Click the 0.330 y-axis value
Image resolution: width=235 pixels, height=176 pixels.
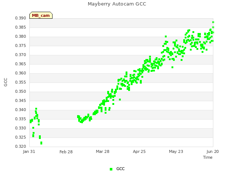[21, 128]
